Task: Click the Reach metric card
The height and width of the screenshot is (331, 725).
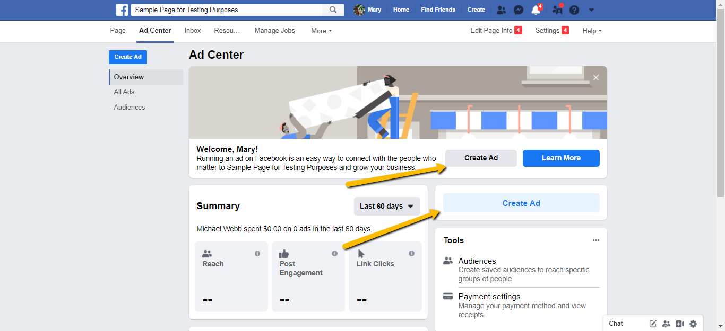Action: coord(231,277)
